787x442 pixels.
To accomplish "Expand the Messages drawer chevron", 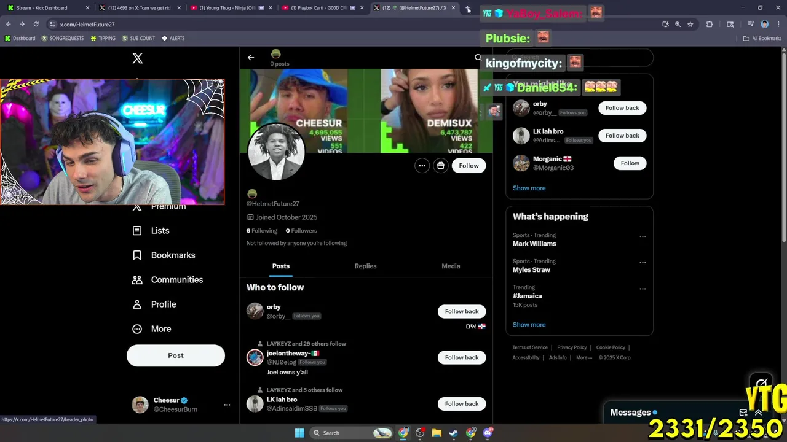I will pyautogui.click(x=758, y=413).
